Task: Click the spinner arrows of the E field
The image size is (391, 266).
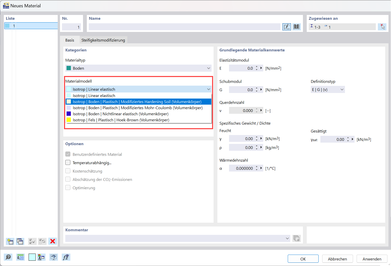Action: [257, 68]
